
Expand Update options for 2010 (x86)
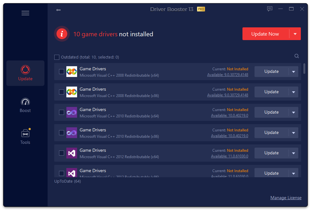pyautogui.click(x=294, y=133)
